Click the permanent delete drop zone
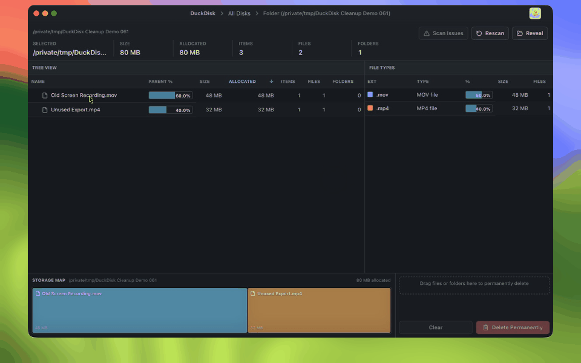This screenshot has height=363, width=581. tap(474, 285)
